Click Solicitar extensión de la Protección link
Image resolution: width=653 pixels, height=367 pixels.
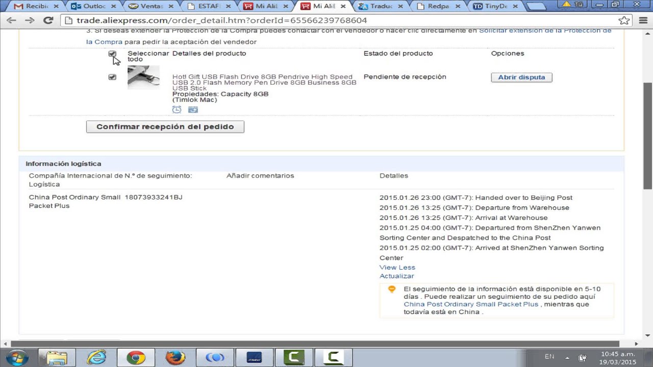click(545, 31)
